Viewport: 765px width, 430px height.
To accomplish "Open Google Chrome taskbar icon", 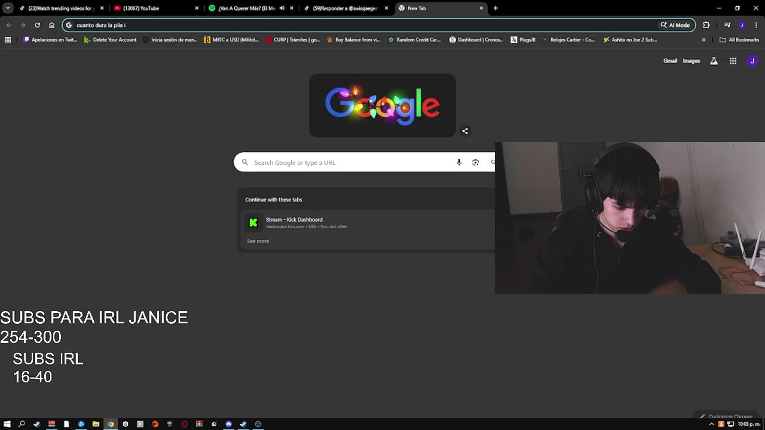I will click(111, 424).
